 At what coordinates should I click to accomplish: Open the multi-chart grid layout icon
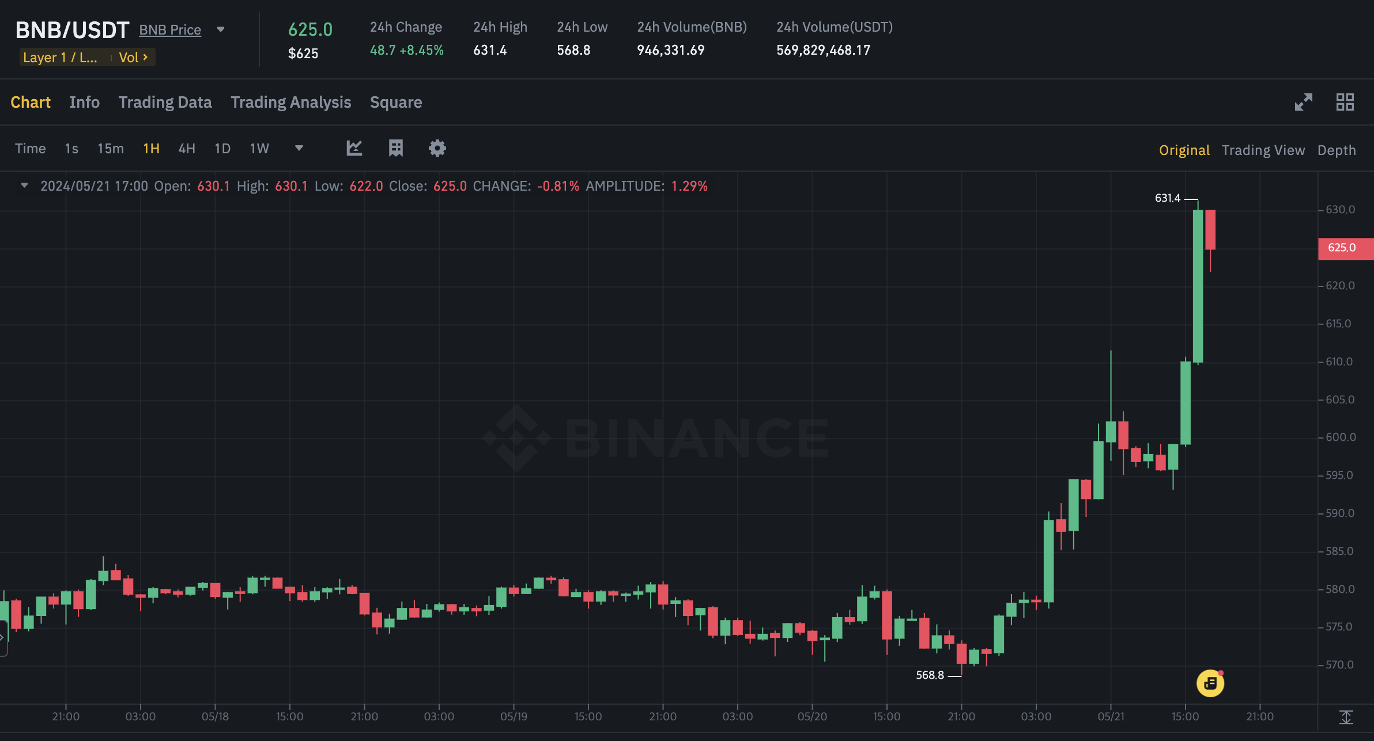pos(1345,103)
